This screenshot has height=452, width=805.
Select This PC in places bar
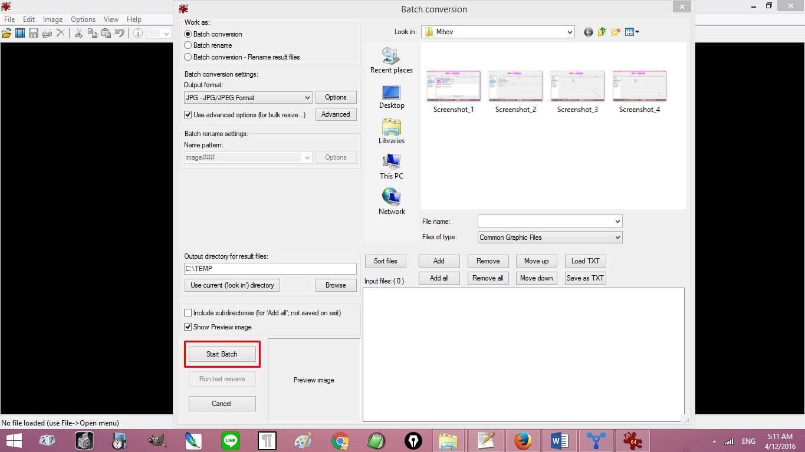(392, 167)
